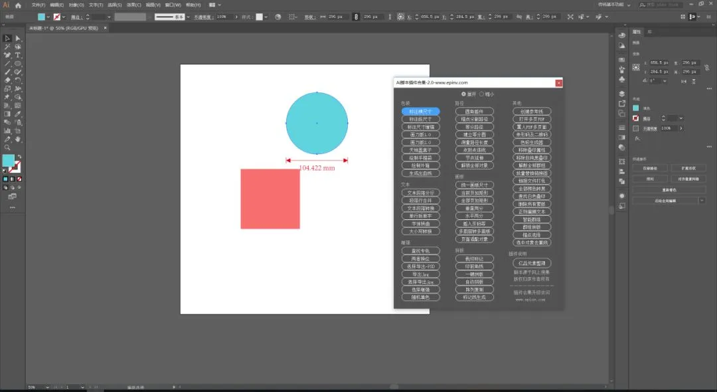Viewport: 717px width, 392px height.
Task: Click the red square on the artboard
Action: (270, 199)
